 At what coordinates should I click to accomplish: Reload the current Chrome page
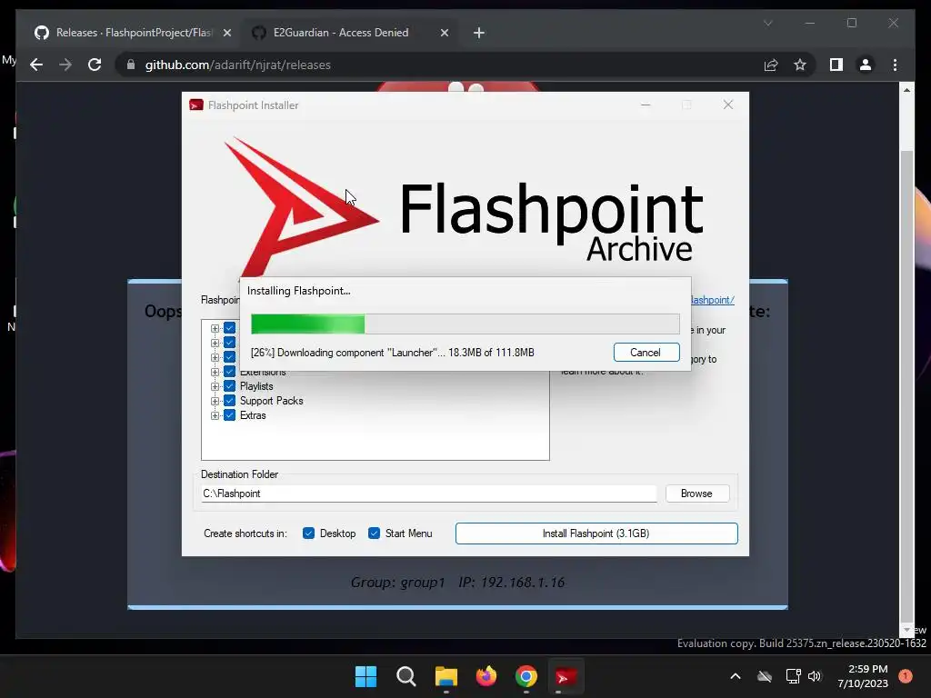coord(95,65)
